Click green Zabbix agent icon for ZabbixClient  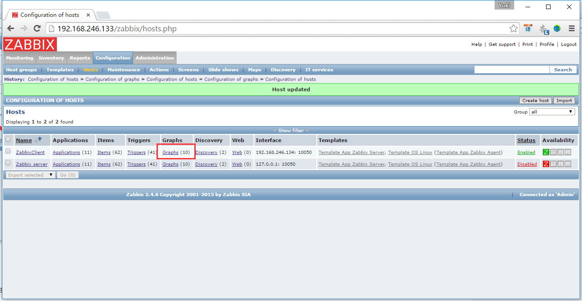(x=546, y=152)
